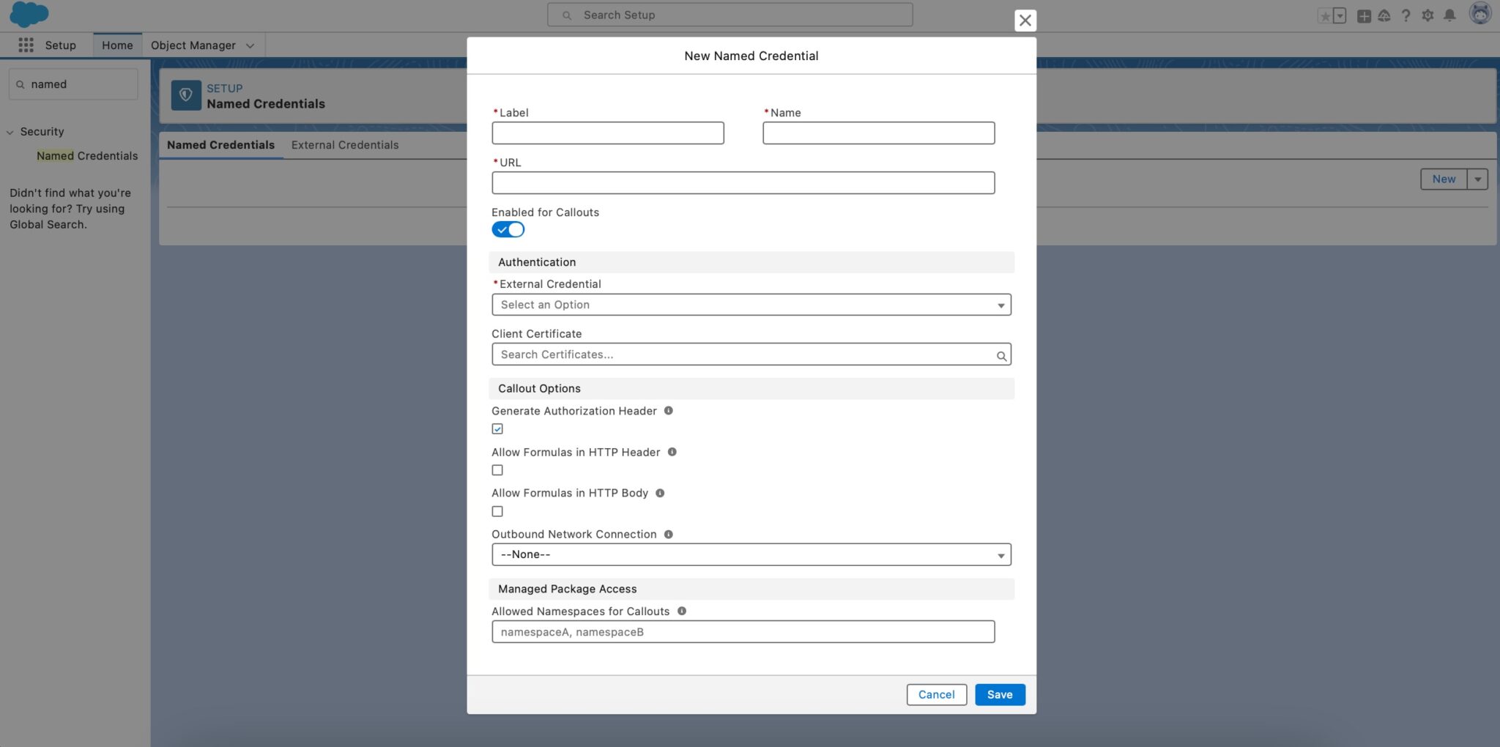This screenshot has height=747, width=1500.
Task: Disable the Enabled for Callouts toggle
Action: point(508,229)
